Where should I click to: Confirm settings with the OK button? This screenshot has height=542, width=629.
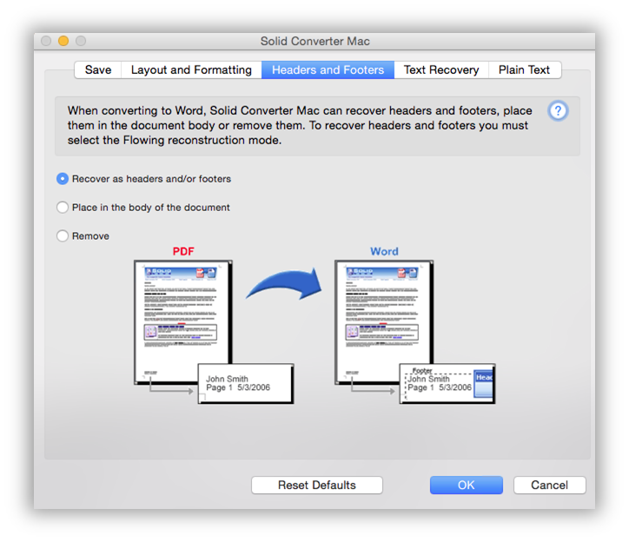(467, 485)
